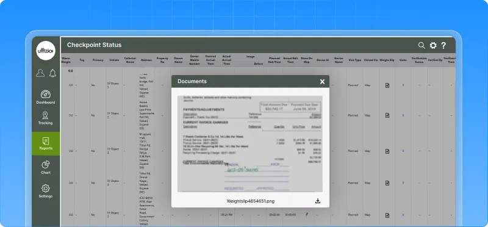Open Units link in ICICI BANK ATM row
This screenshot has height=227, width=488.
pos(403,215)
